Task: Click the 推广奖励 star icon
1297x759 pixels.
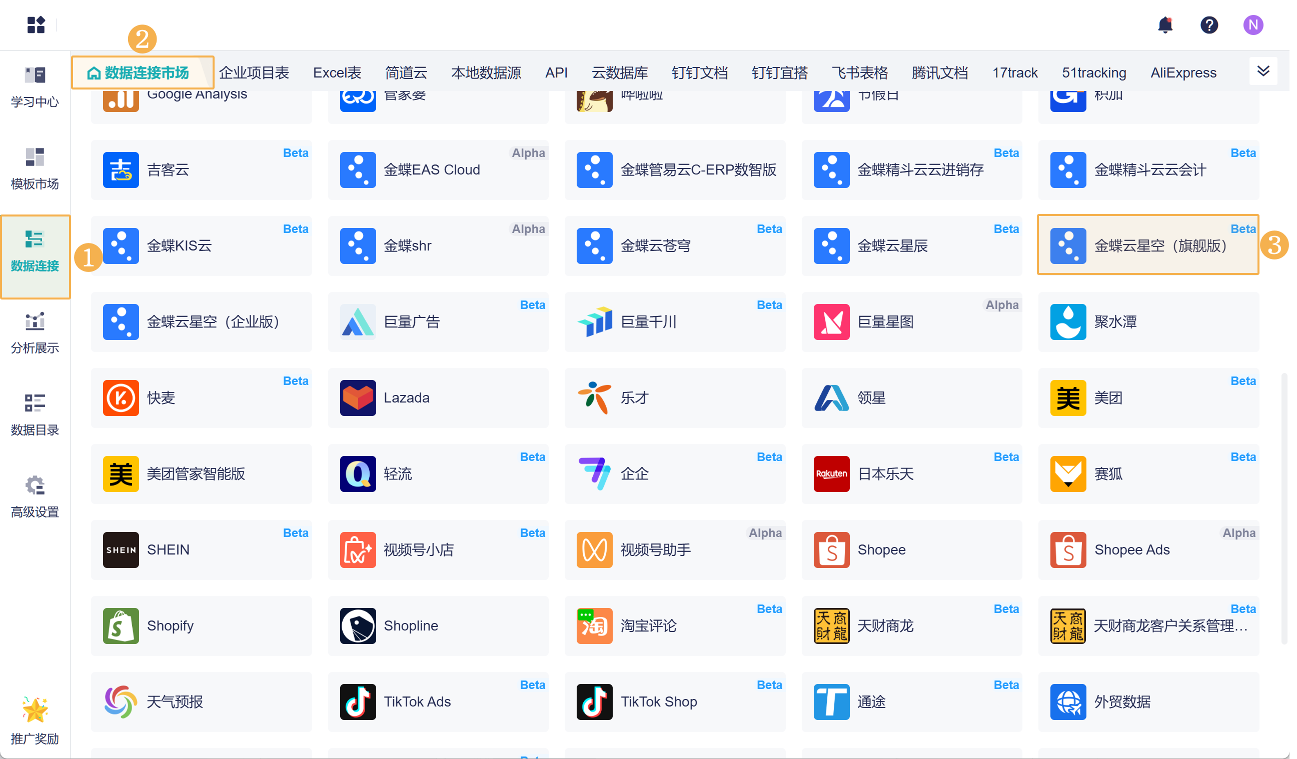Action: (35, 710)
